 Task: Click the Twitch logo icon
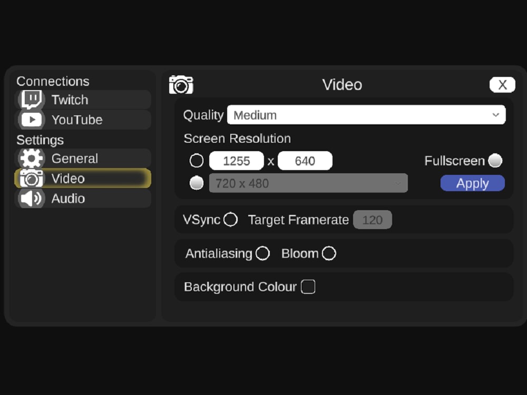(32, 100)
